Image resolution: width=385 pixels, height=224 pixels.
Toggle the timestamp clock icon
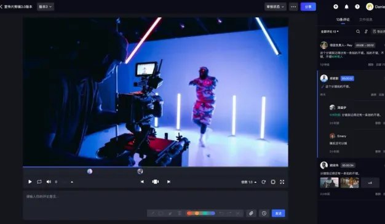tap(264, 213)
